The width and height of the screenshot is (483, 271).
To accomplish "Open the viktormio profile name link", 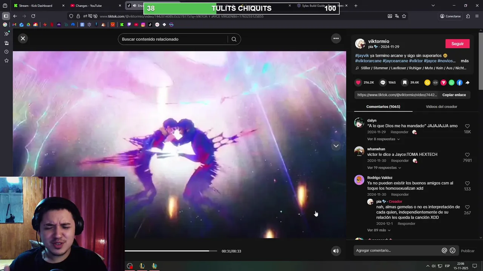I will [378, 41].
